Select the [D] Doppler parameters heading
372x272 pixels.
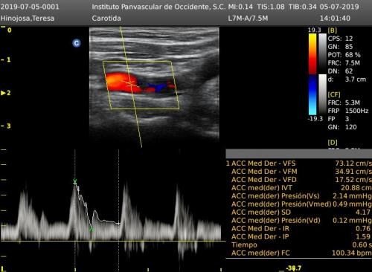[333, 143]
